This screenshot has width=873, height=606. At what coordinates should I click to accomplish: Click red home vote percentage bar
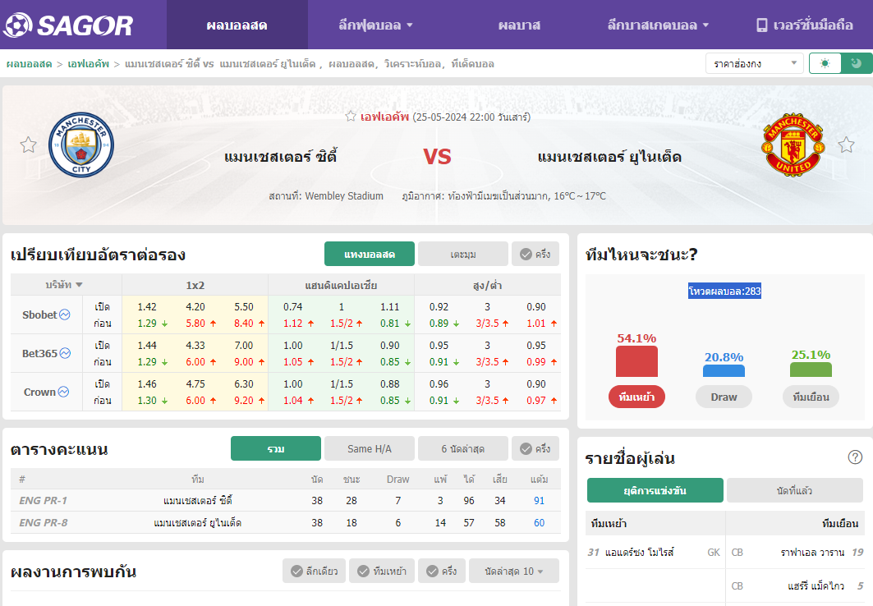pyautogui.click(x=637, y=361)
